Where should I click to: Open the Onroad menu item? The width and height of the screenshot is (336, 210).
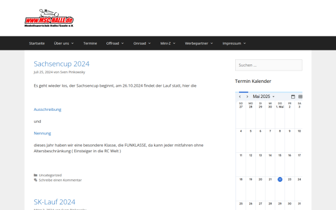[139, 43]
